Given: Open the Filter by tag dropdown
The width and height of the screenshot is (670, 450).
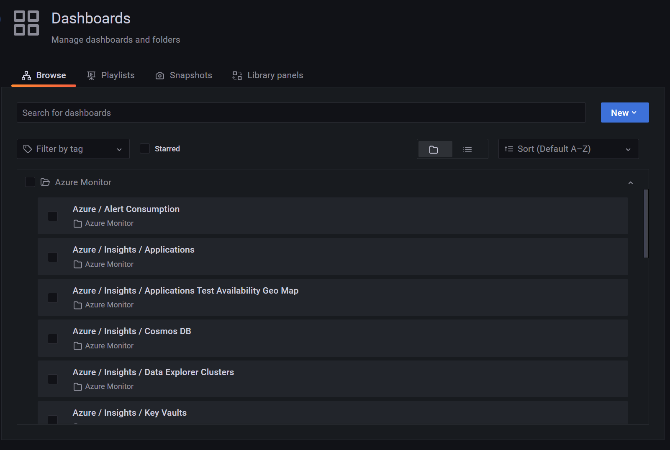Looking at the screenshot, I should pos(73,149).
